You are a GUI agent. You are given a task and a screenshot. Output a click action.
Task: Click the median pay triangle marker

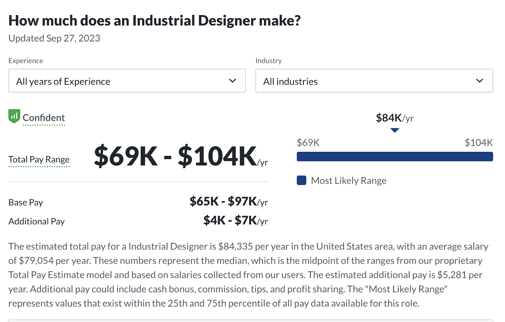(395, 130)
